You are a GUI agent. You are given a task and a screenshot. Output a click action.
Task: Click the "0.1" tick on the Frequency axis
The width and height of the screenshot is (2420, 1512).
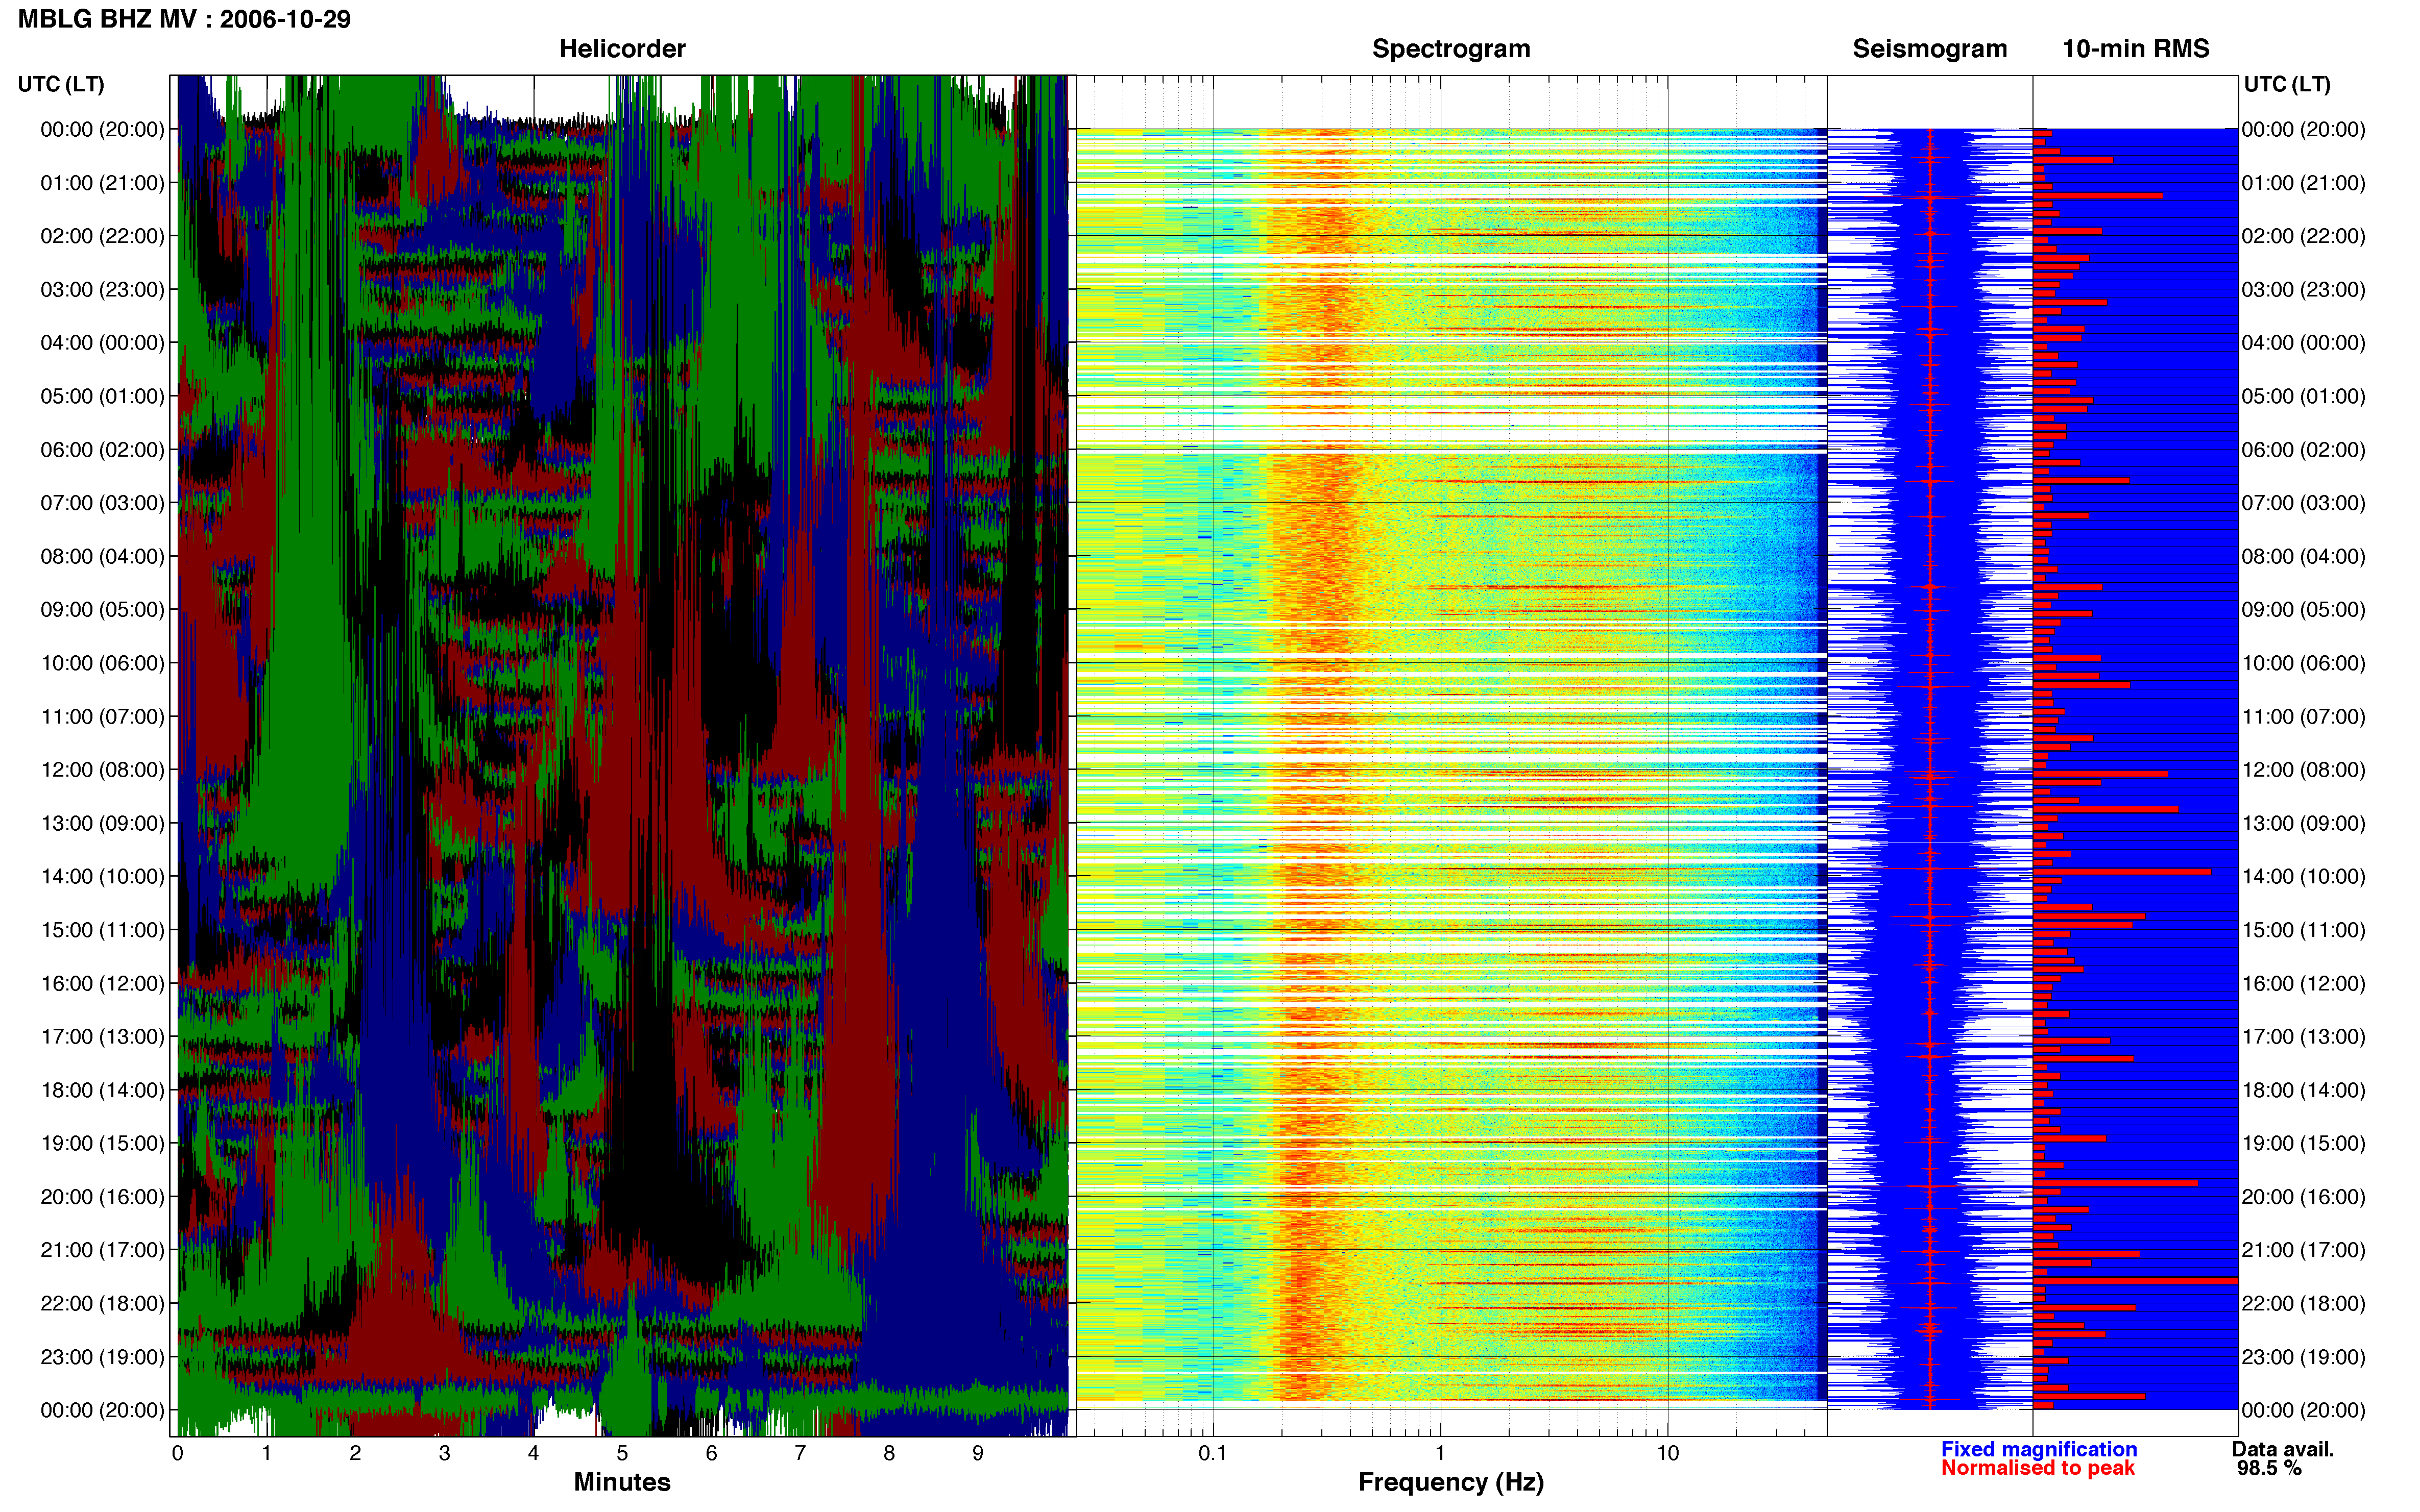1213,1453
